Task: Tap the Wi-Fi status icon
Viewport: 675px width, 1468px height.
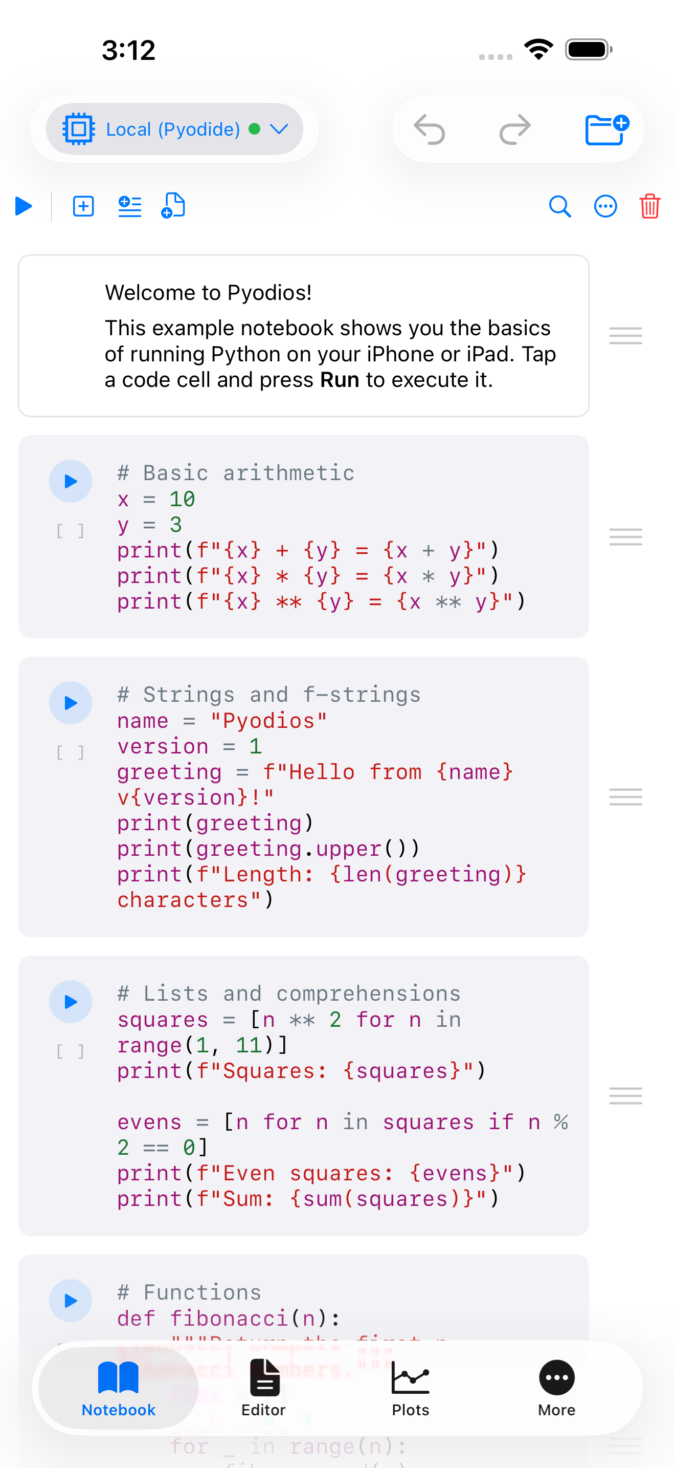Action: point(538,49)
